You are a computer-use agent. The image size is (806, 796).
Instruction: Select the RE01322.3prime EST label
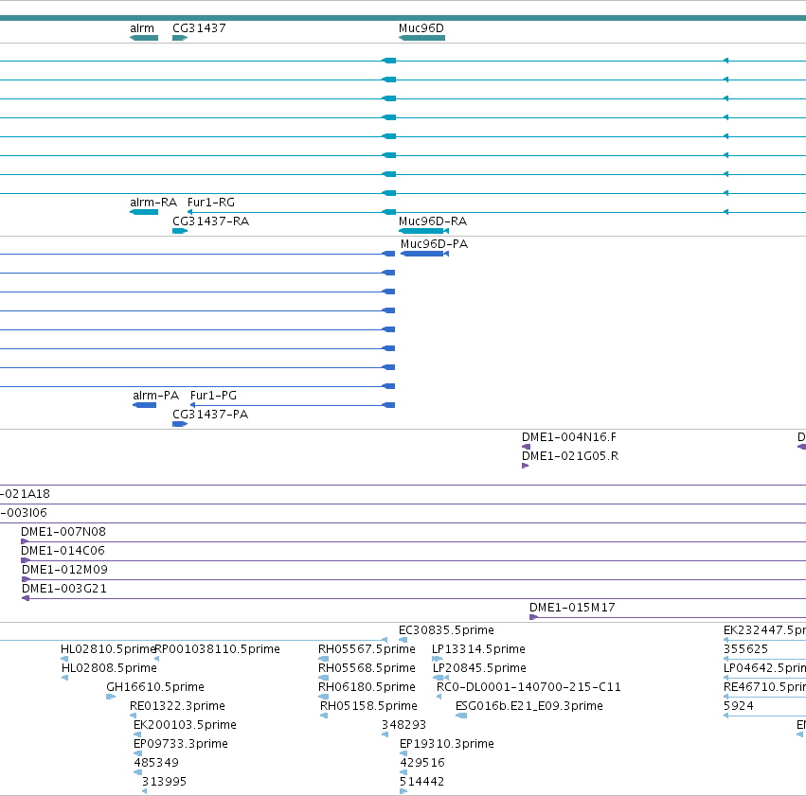pyautogui.click(x=177, y=707)
